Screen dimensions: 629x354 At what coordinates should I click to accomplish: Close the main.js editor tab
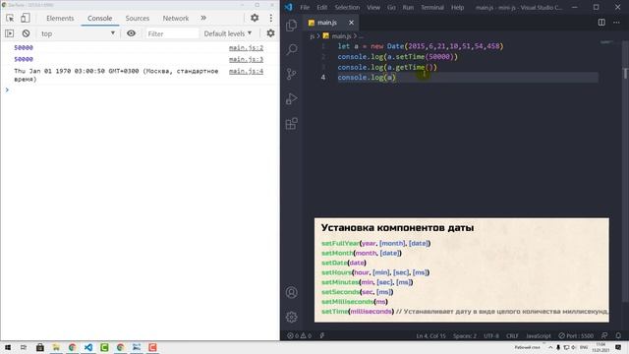(x=352, y=23)
